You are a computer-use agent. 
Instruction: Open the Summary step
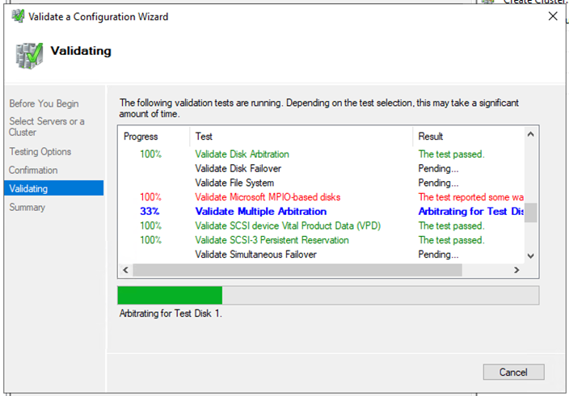(x=27, y=207)
